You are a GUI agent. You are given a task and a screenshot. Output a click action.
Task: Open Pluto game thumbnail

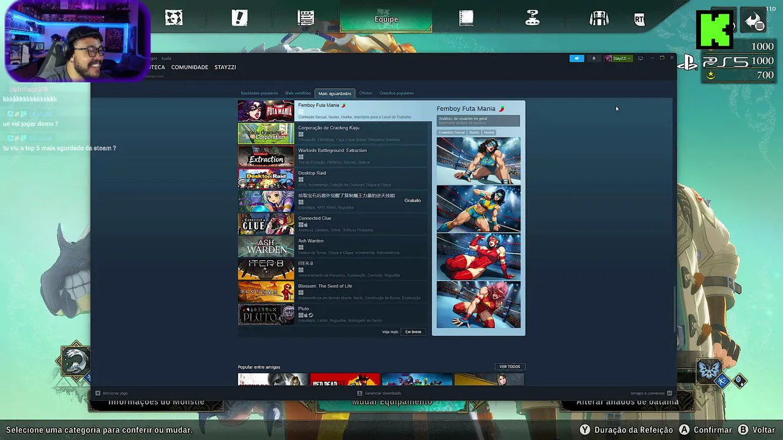pos(266,314)
